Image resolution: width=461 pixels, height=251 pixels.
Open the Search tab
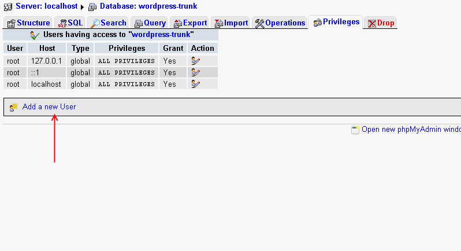pos(109,23)
